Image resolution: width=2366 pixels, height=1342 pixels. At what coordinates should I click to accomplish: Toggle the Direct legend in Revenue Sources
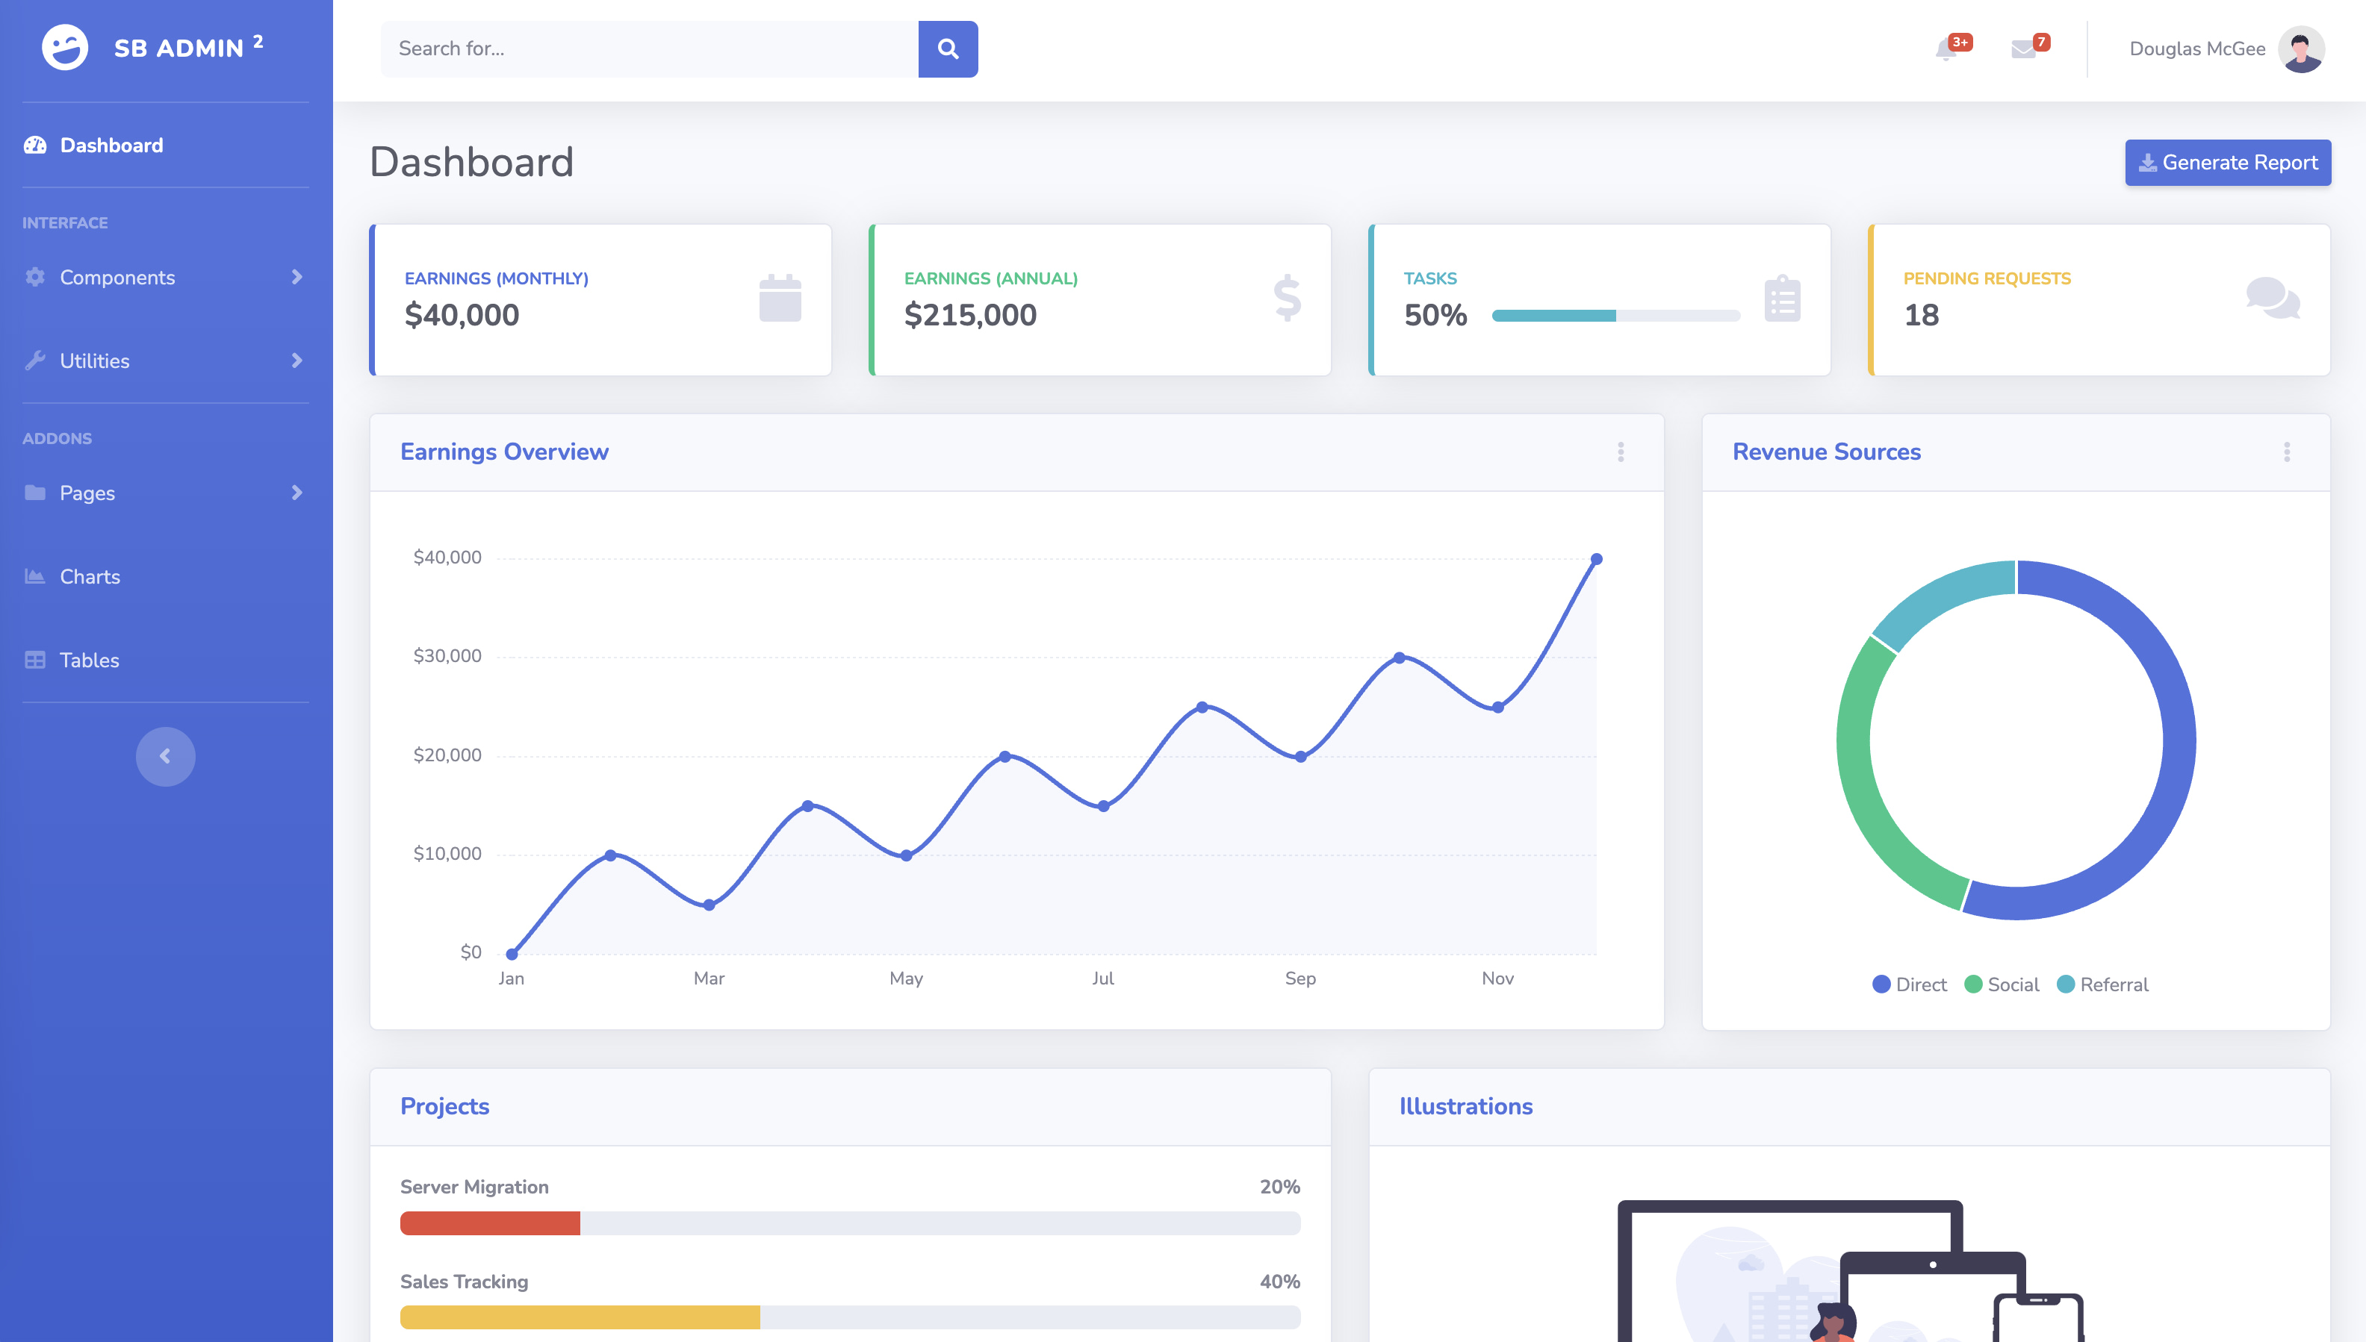coord(1910,984)
